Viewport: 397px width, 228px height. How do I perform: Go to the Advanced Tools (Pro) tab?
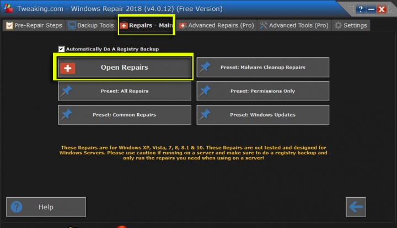(x=294, y=25)
